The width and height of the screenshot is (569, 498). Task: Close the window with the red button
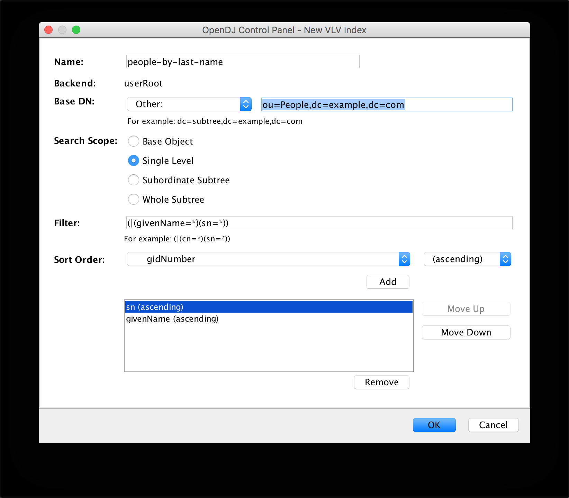48,30
